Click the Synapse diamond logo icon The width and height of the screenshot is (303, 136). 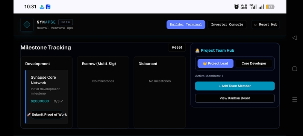pyautogui.click(x=27, y=25)
